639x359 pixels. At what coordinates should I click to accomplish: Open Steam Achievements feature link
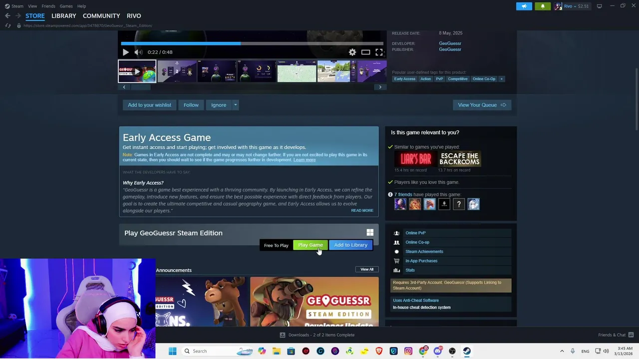(x=424, y=251)
